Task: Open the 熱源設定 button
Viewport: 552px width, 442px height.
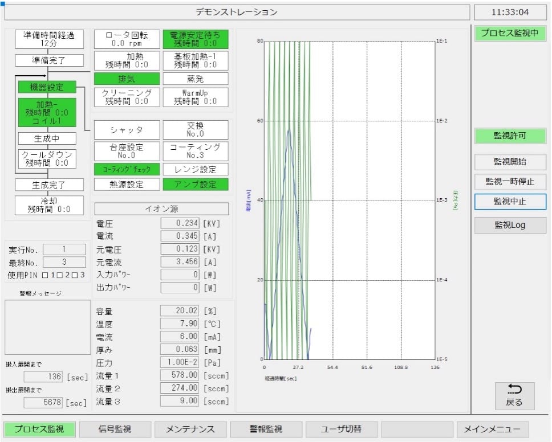Action: point(127,185)
